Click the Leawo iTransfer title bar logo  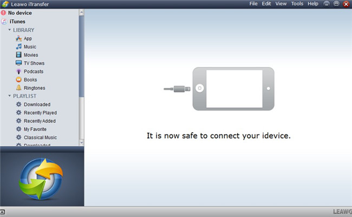[x=5, y=4]
